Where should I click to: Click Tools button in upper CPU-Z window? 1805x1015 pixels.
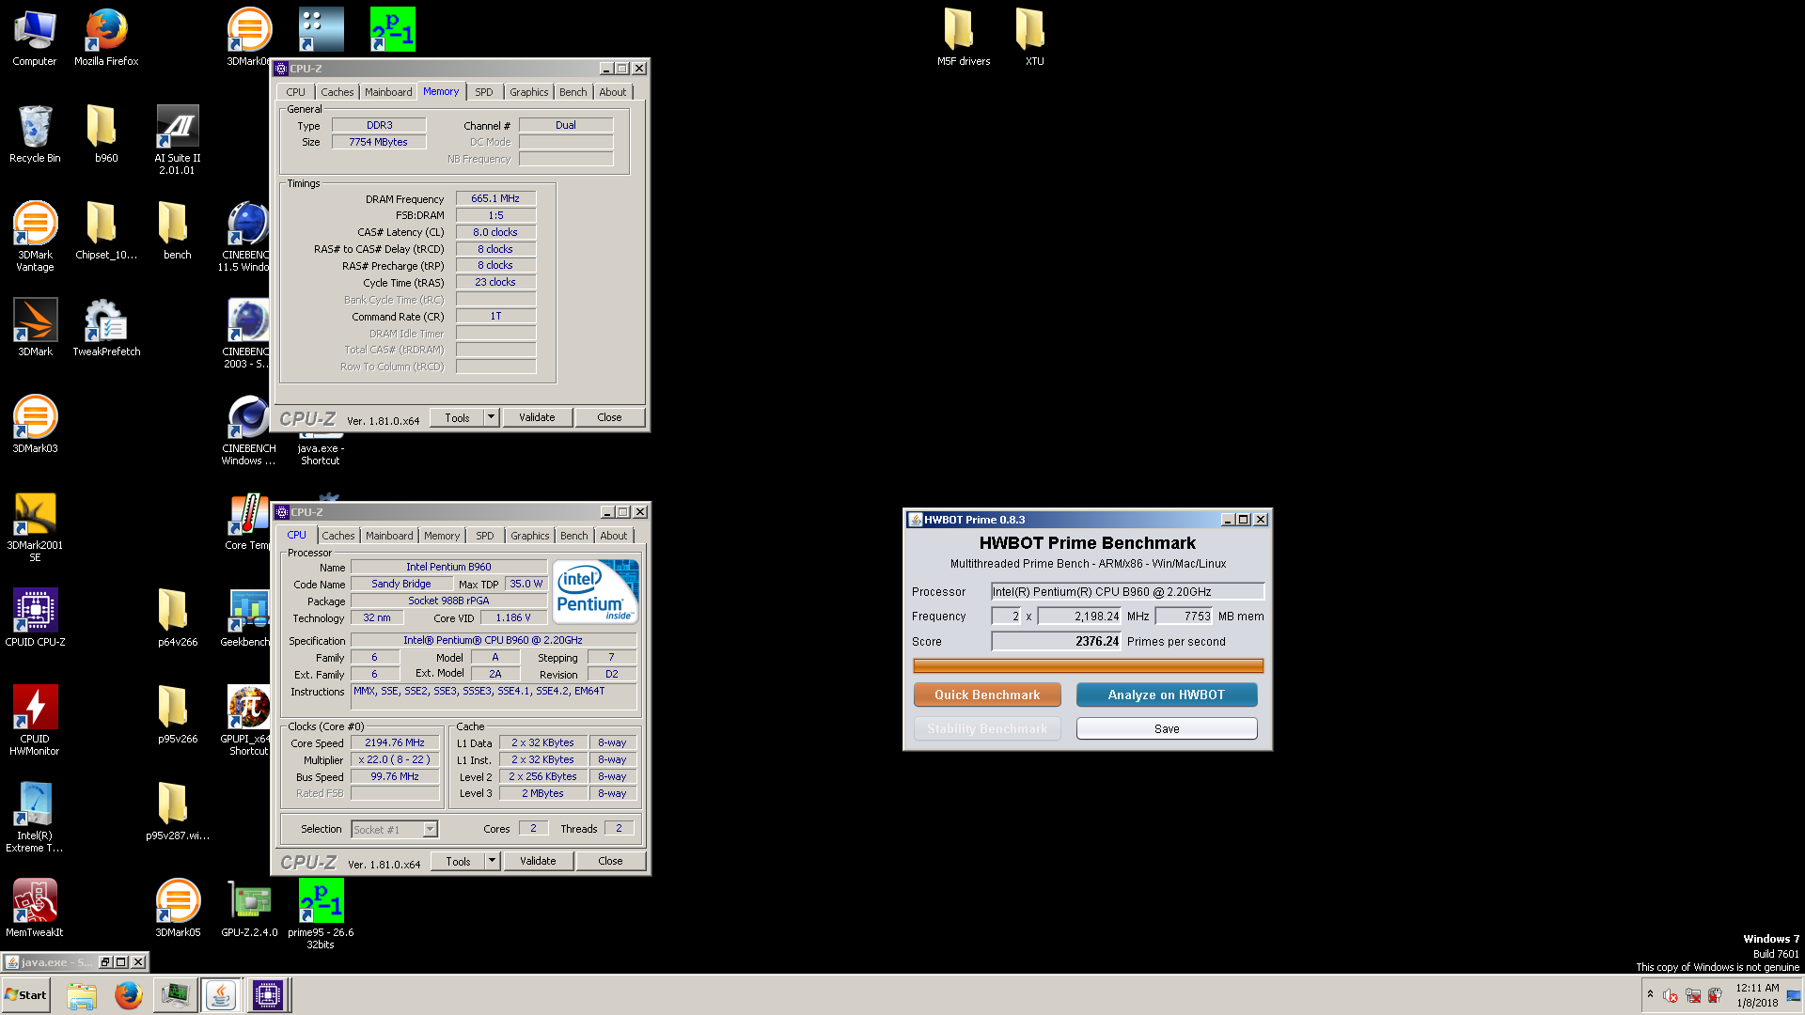[x=457, y=417]
